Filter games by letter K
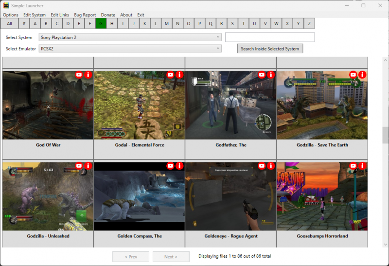The image size is (389, 266). 144,23
